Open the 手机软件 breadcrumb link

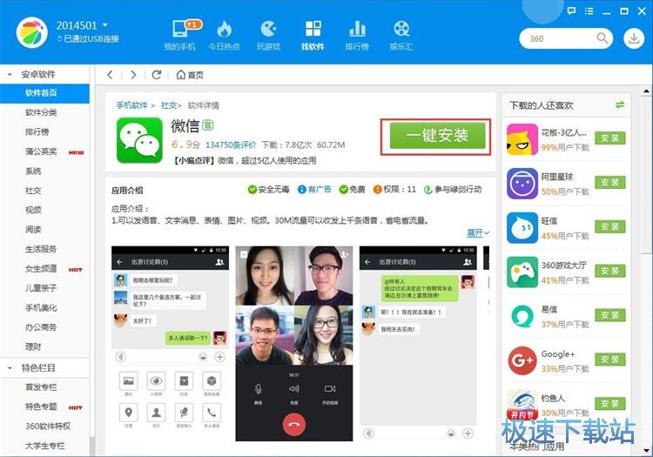click(x=132, y=104)
